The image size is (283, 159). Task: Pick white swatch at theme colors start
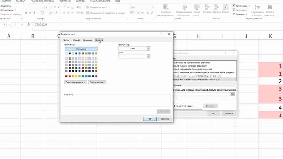pos(66,53)
